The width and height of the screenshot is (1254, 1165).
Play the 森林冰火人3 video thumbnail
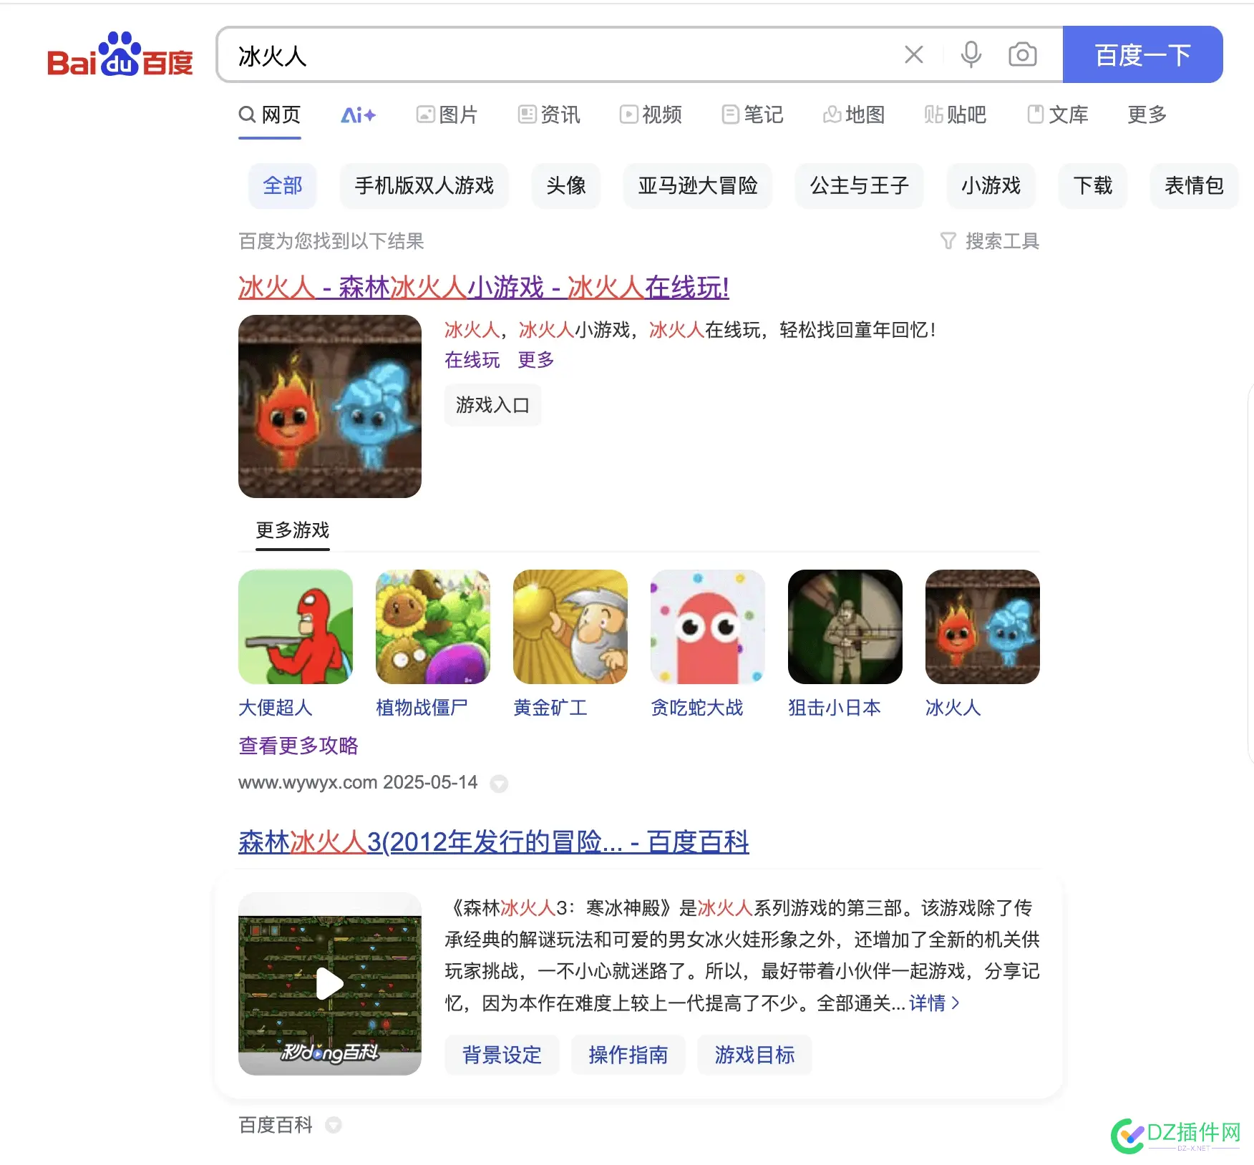point(329,983)
